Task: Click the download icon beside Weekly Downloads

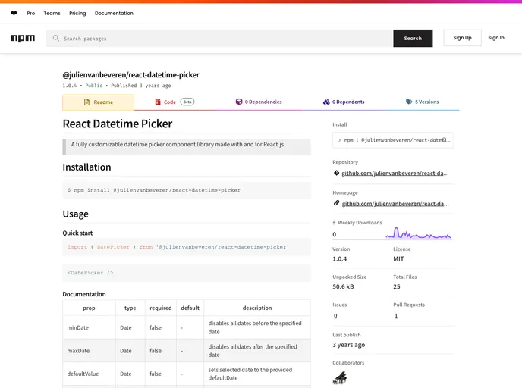Action: [334, 223]
